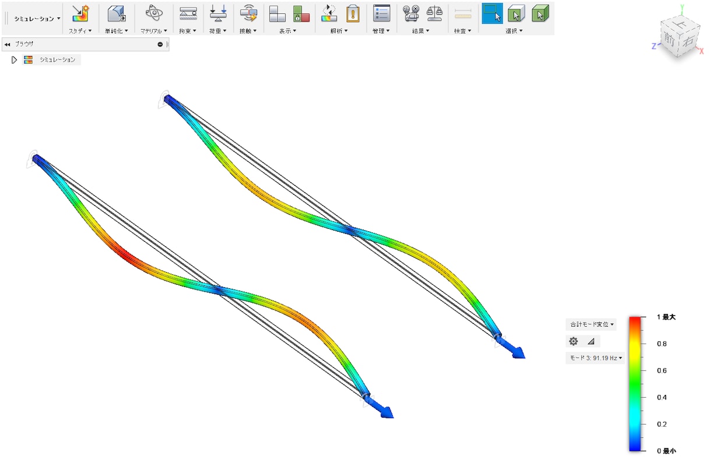
Task: Select the constraint glyph atop the front beam
Action: (31, 159)
